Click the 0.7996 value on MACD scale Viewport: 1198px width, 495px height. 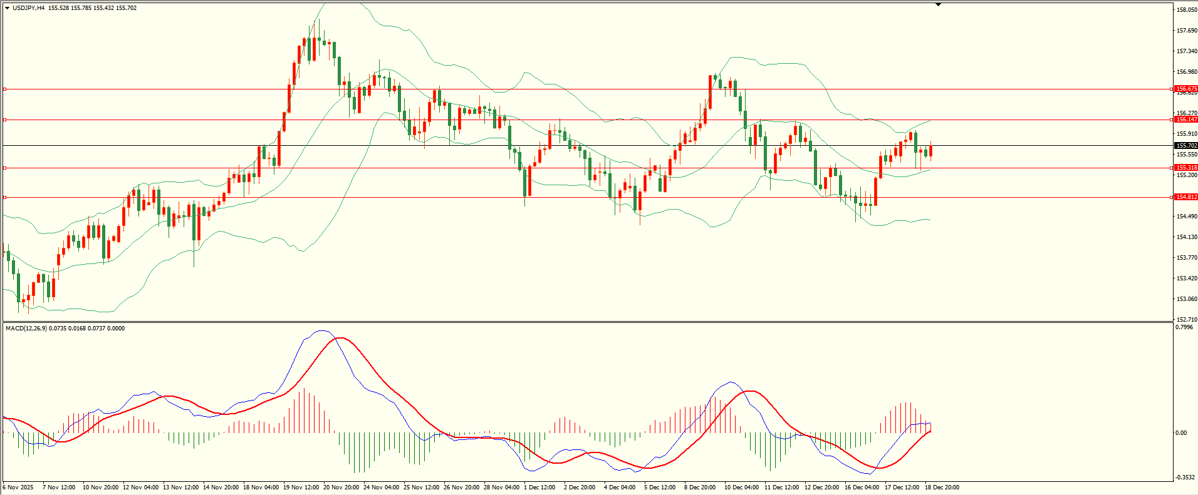tap(1185, 327)
